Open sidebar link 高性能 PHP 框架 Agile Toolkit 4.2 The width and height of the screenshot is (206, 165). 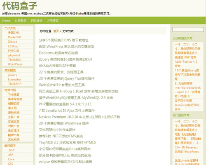[x=186, y=61]
